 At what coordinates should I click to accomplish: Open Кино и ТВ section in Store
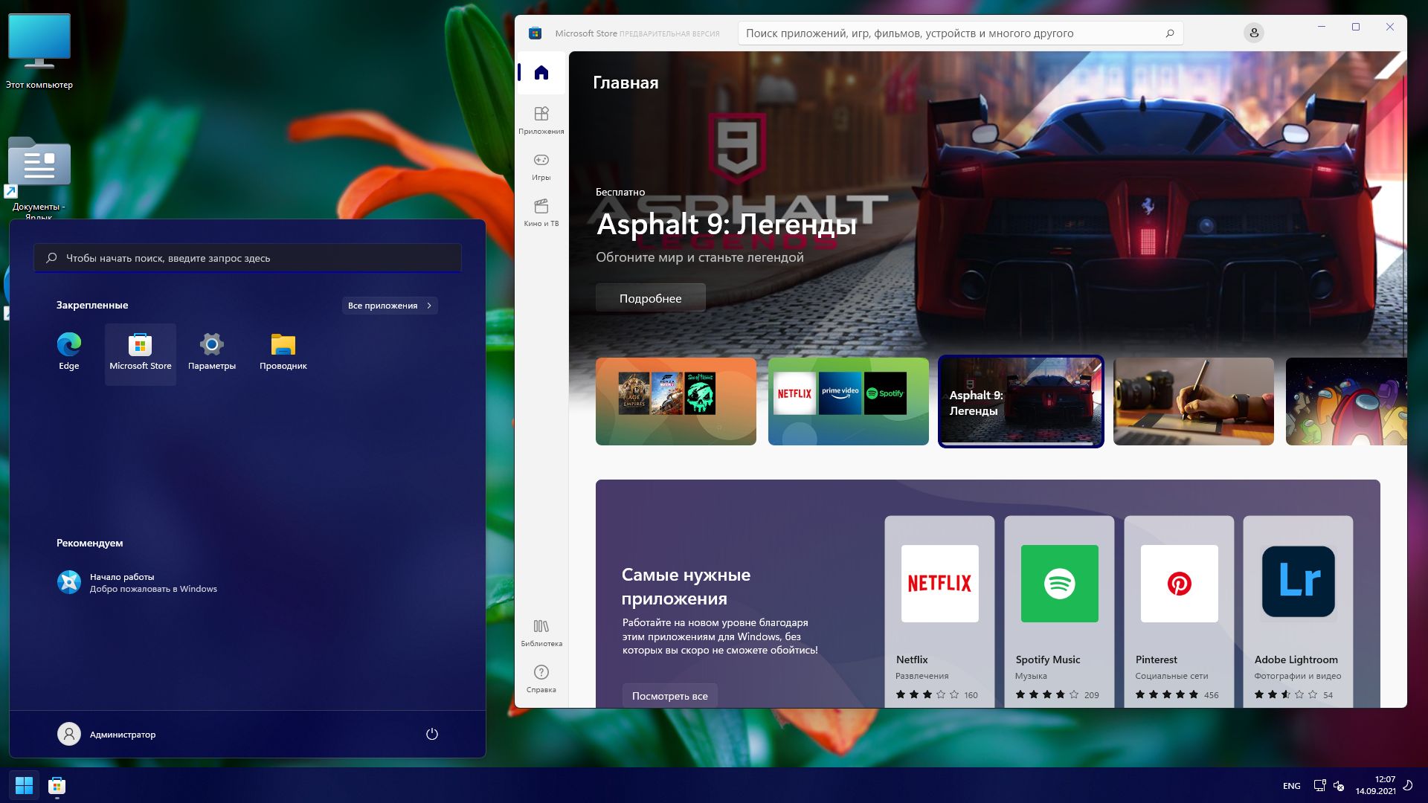(x=541, y=212)
